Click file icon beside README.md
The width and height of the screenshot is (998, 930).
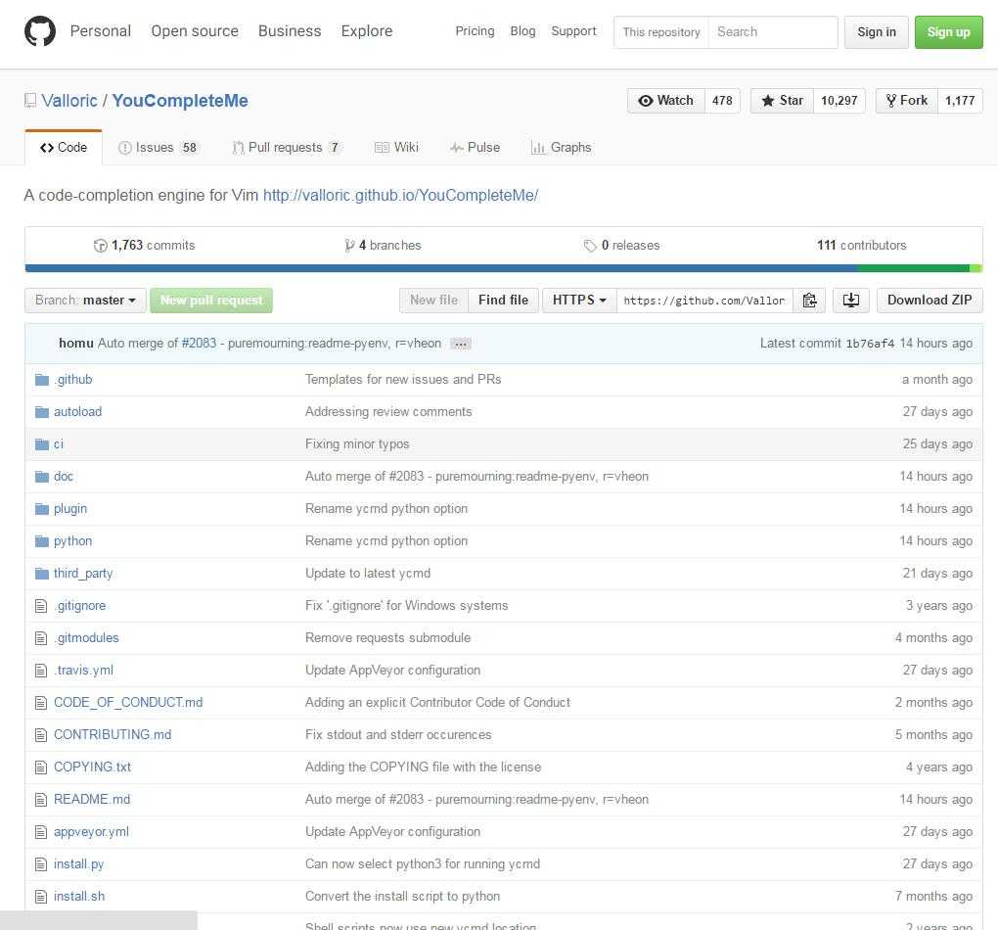click(x=41, y=800)
